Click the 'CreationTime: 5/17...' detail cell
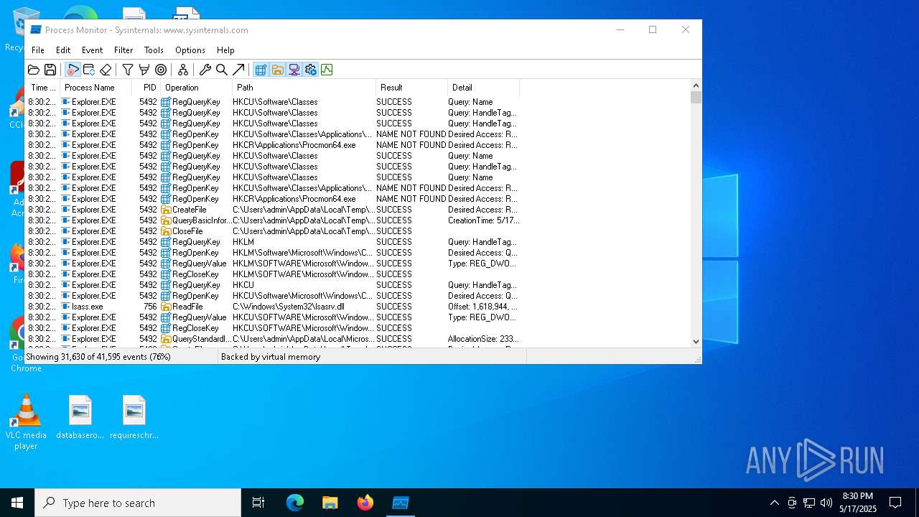The image size is (919, 517). (483, 220)
